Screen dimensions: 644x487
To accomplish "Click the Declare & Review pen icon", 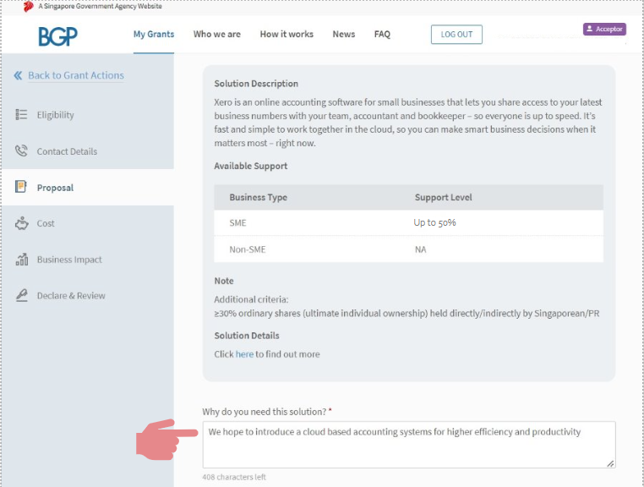I will [22, 295].
